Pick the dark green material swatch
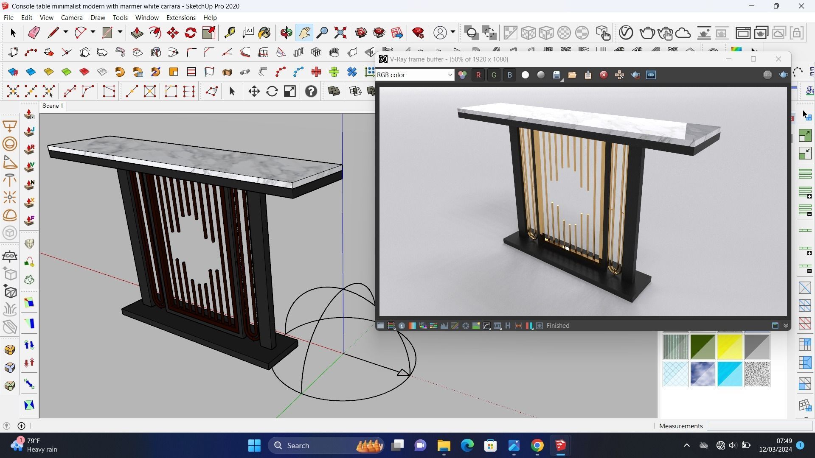Screen dimensions: 815x458 [703, 347]
